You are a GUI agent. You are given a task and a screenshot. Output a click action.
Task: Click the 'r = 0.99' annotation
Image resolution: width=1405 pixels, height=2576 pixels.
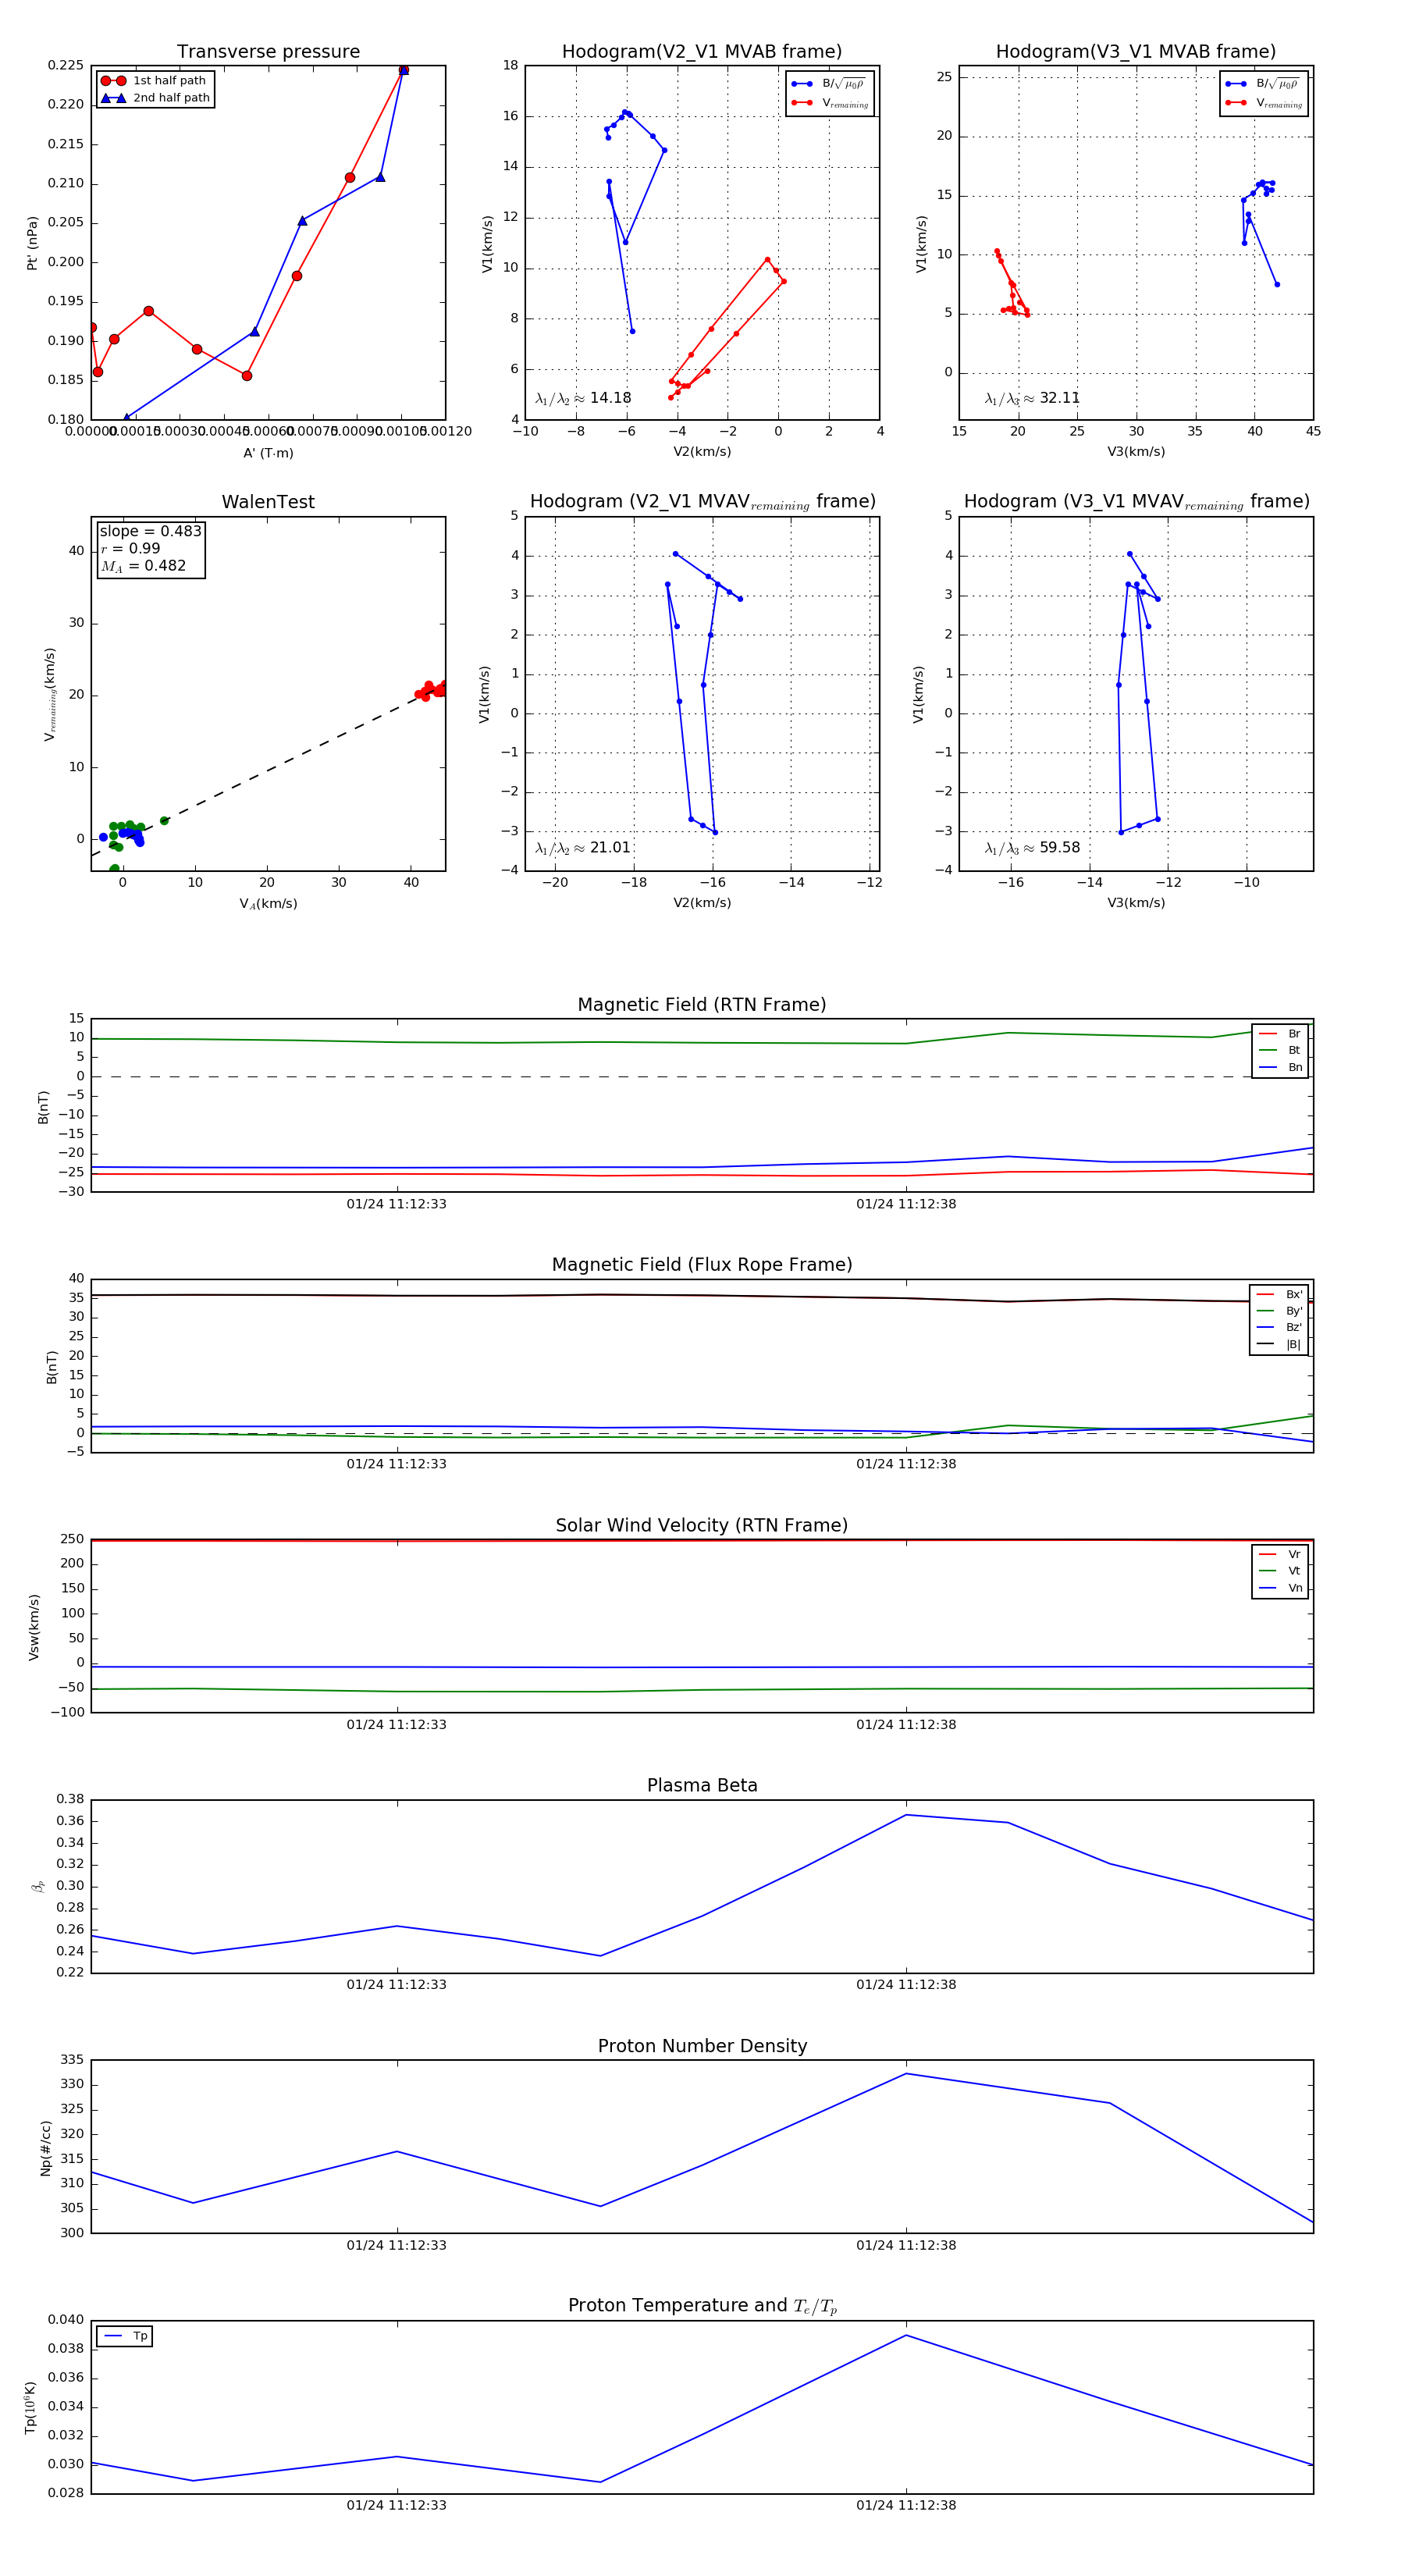coord(130,548)
